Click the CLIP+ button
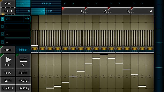 (8, 81)
